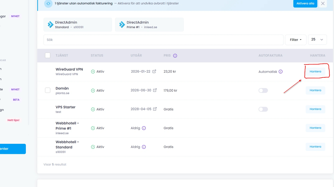Click Hantera for WireGuard VPN
334x187 pixels.
(315, 72)
